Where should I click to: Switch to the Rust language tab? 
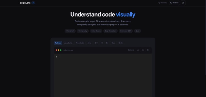pos(113,43)
